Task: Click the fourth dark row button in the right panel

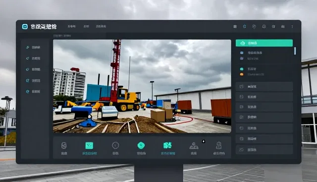Action: (264, 117)
